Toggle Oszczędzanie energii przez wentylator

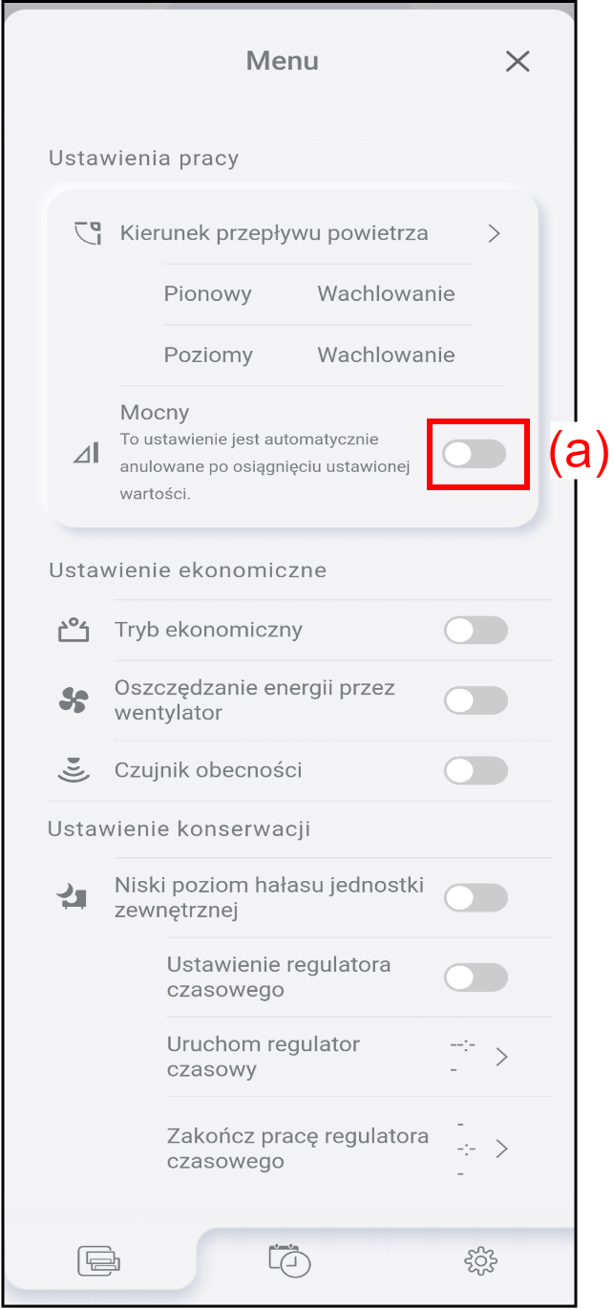(476, 701)
